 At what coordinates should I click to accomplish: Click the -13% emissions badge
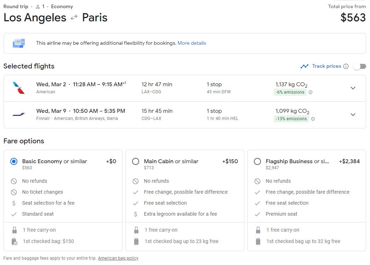point(291,119)
